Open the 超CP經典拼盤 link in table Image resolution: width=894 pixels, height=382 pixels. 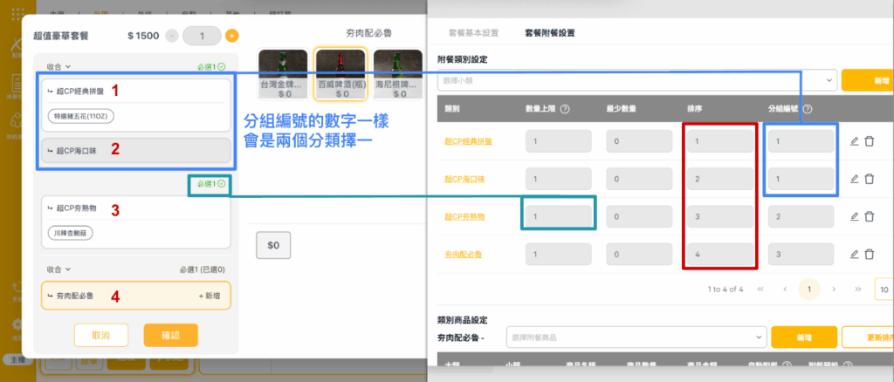(468, 141)
